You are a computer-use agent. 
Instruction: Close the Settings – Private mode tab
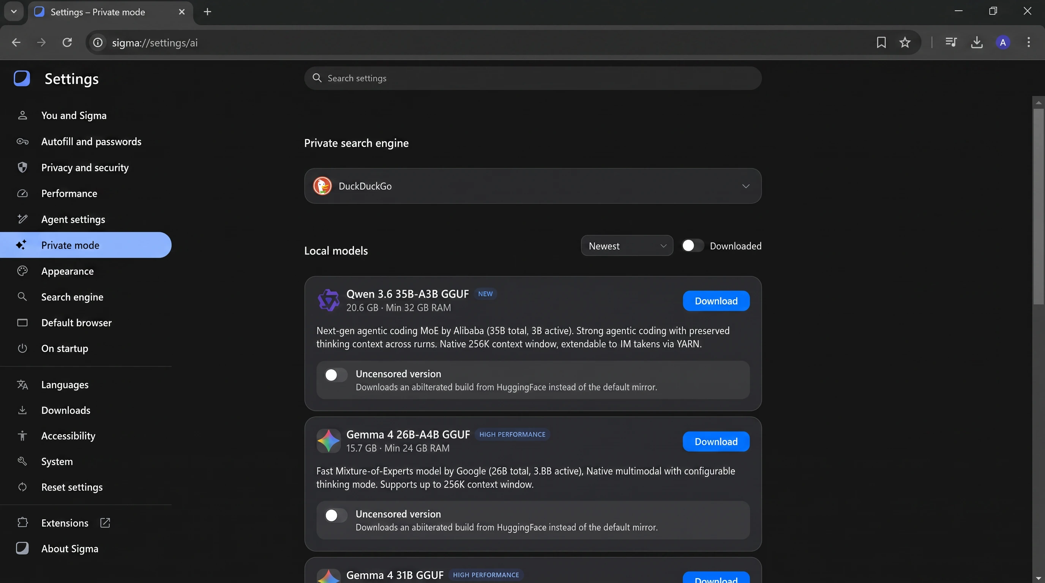coord(182,12)
